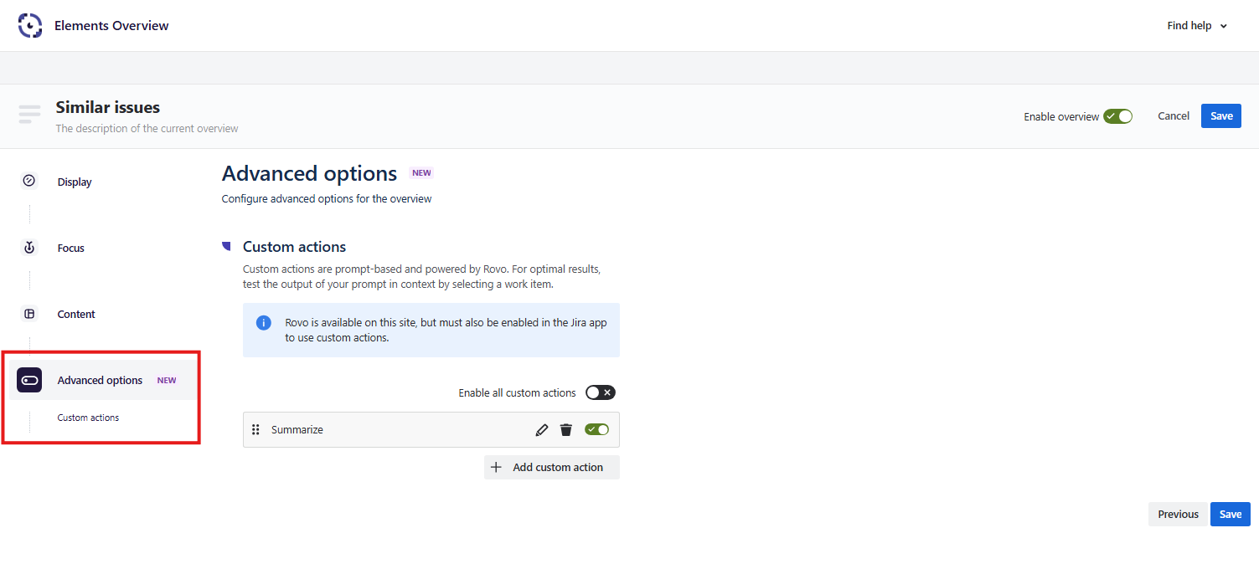Click Add custom action button
1259x569 pixels.
point(551,468)
